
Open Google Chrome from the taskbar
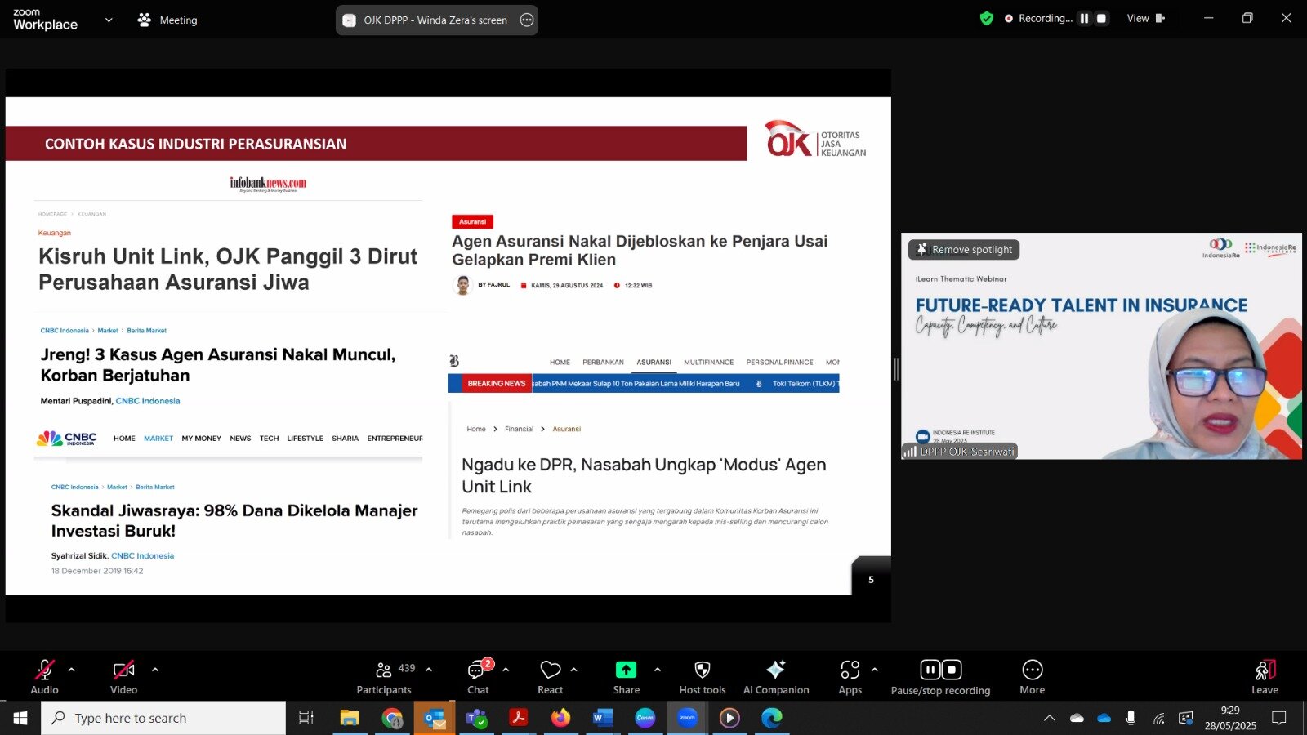point(392,718)
